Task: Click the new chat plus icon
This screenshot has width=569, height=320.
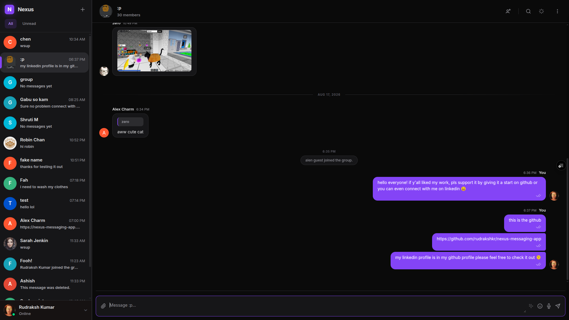Action: tap(83, 9)
